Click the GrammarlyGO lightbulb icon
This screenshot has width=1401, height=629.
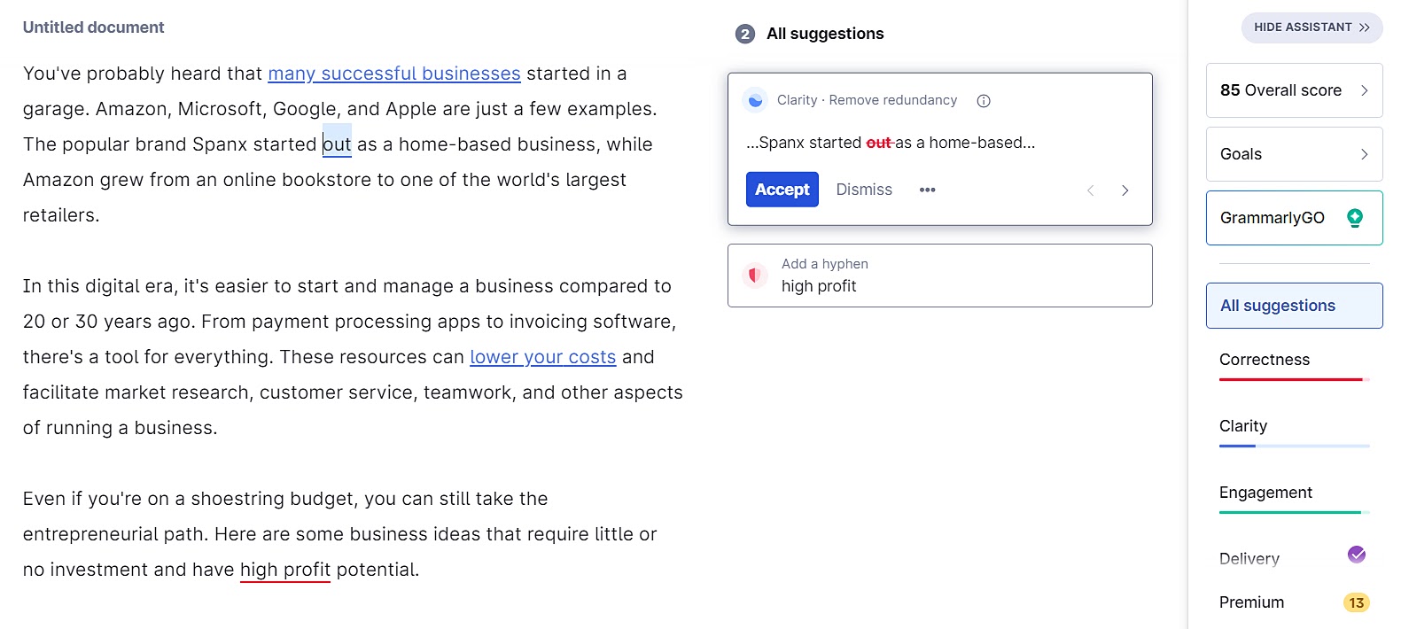(1355, 217)
